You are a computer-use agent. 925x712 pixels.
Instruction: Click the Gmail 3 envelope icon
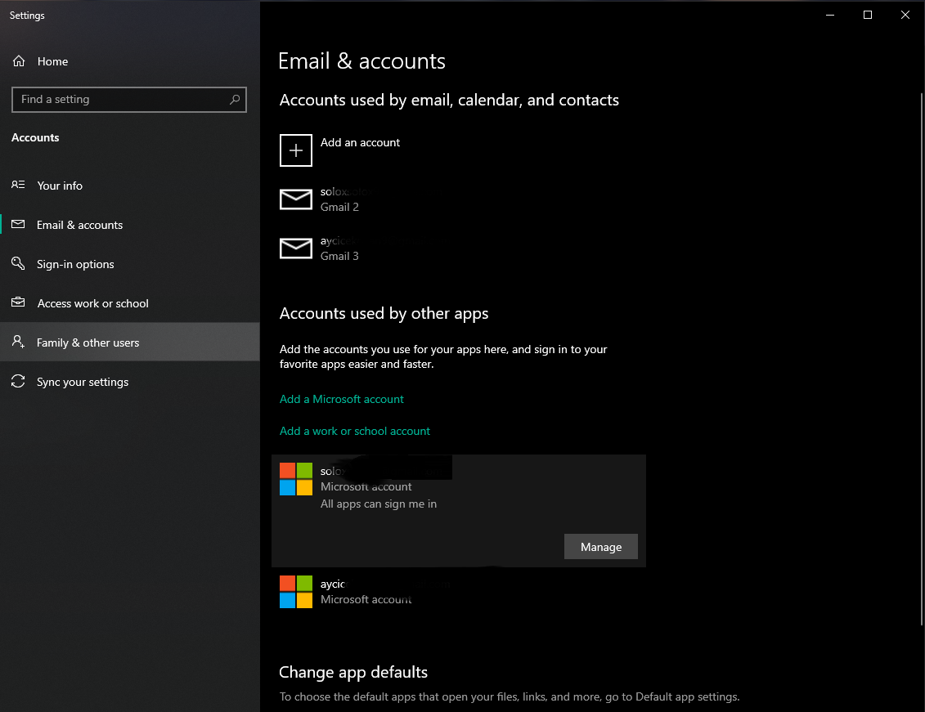pos(295,249)
